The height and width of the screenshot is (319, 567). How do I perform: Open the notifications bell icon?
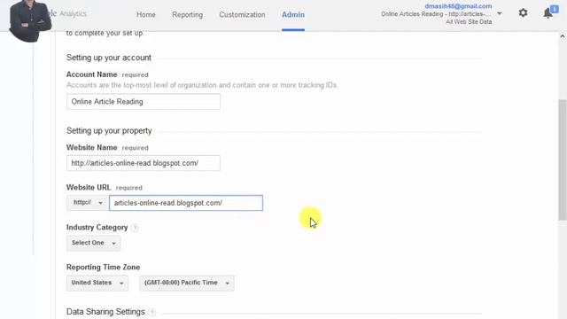548,13
